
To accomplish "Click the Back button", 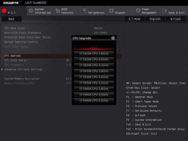I will click(12, 19).
